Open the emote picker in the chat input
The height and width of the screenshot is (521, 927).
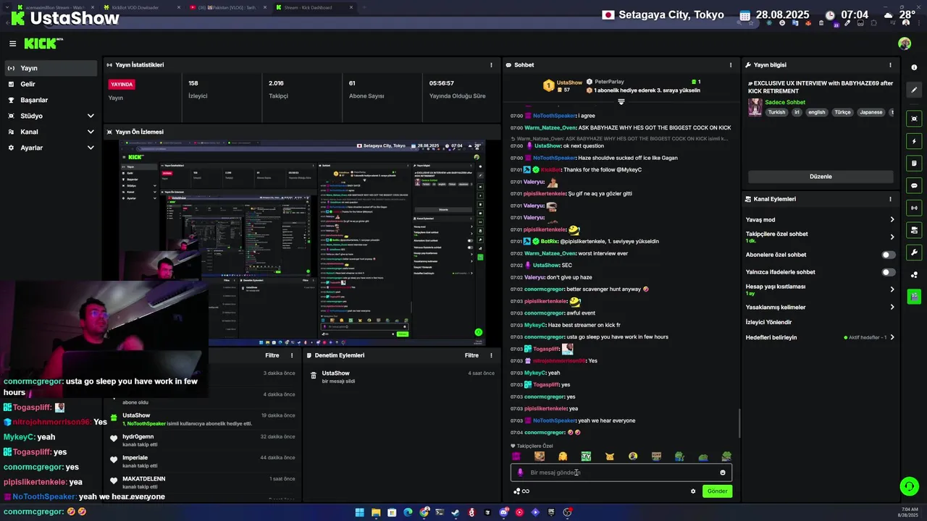pos(722,473)
